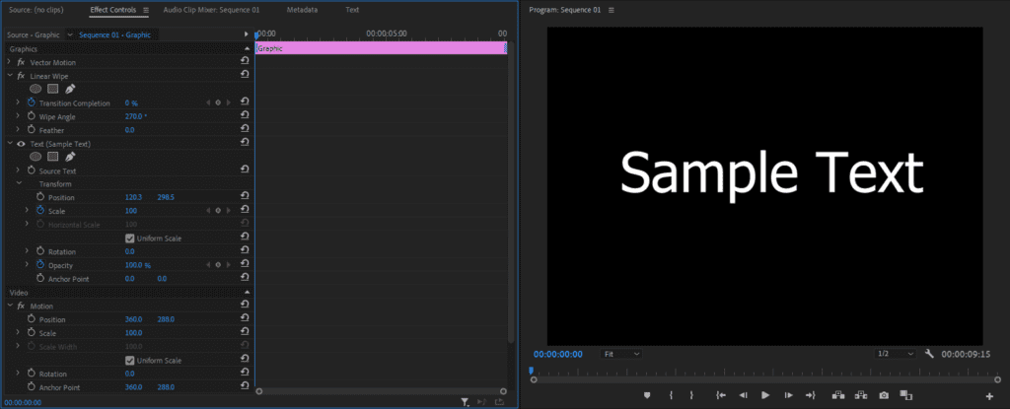Screen dimensions: 1010x409
Task: Reset the Feather parameter
Action: point(245,129)
